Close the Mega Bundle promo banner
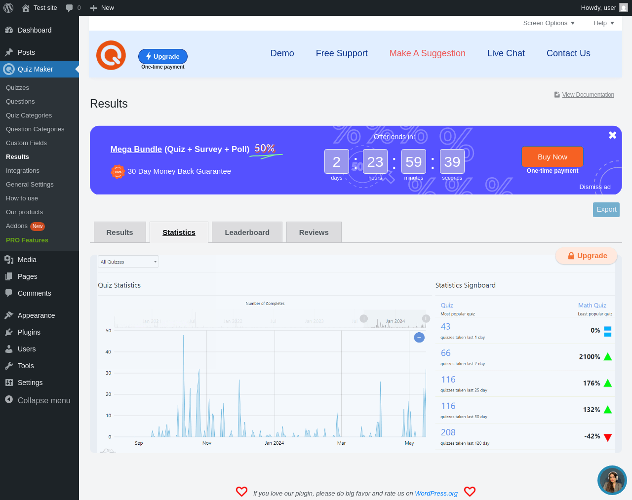 tap(612, 135)
